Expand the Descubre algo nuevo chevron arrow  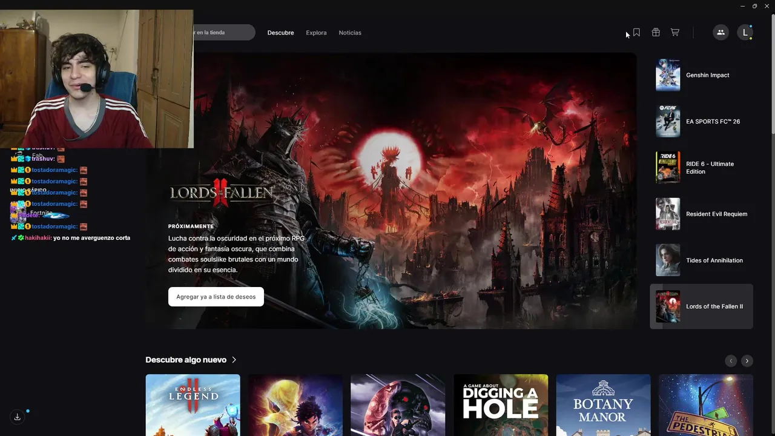[234, 360]
